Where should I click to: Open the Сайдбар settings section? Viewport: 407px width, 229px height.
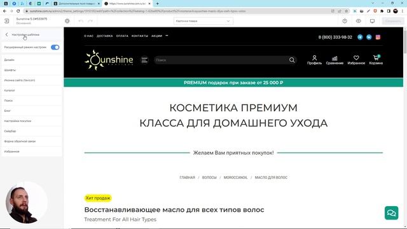[x=32, y=131]
